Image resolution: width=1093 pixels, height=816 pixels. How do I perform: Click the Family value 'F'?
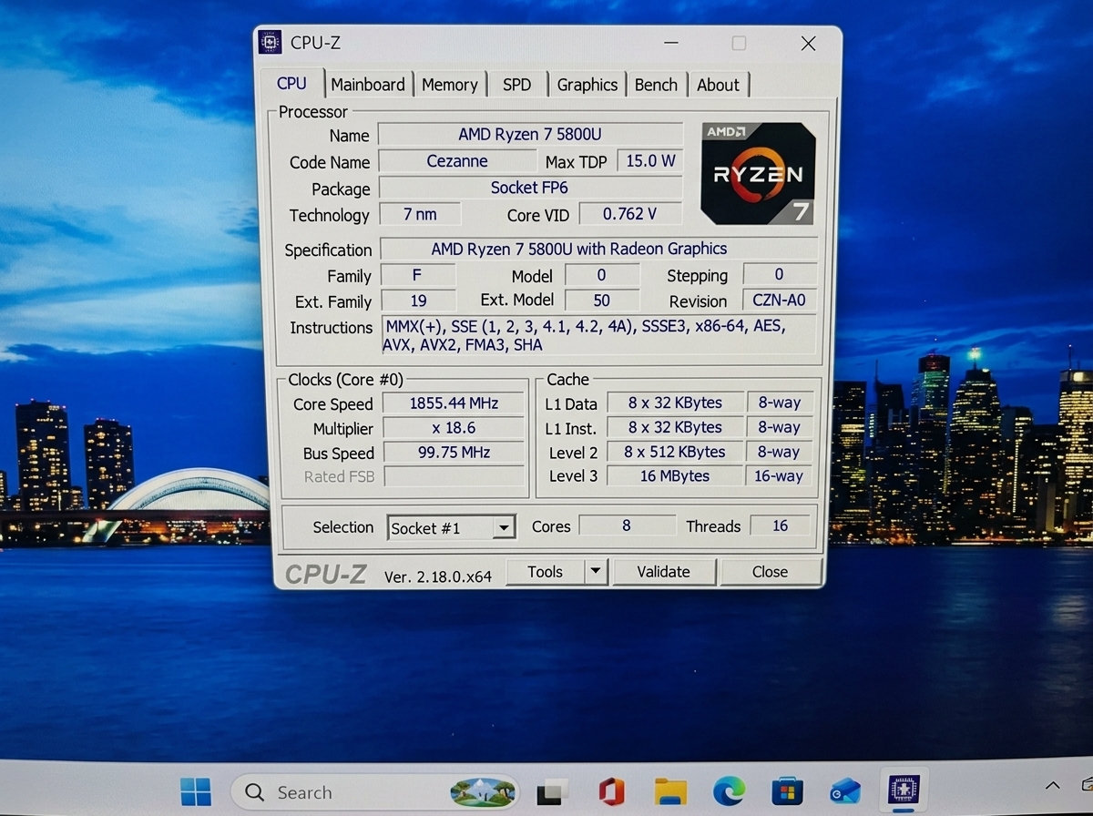point(417,274)
